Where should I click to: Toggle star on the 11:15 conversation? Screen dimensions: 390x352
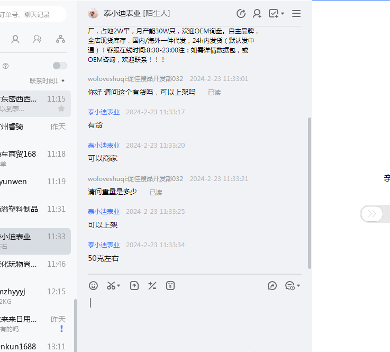tap(61, 109)
